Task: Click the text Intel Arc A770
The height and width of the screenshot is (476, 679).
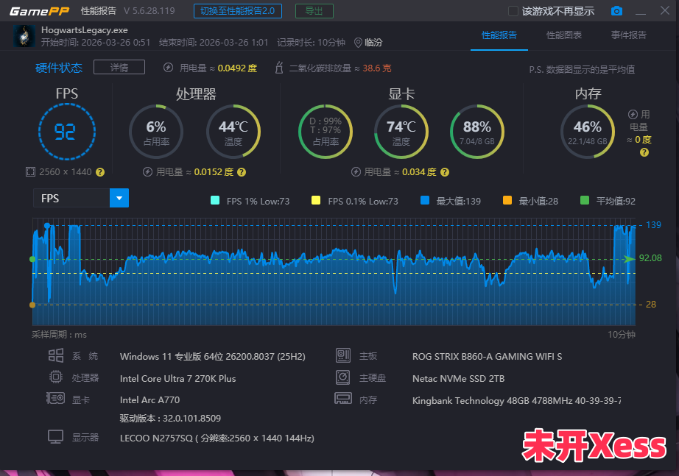Action: (x=149, y=399)
